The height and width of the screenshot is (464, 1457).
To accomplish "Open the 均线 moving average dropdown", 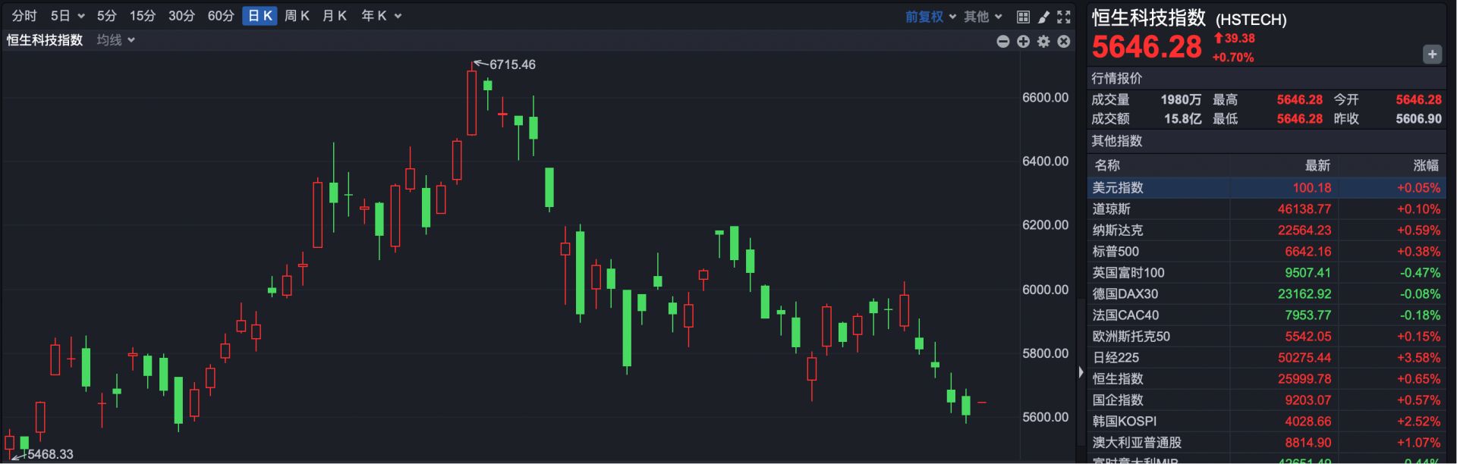I will point(112,40).
